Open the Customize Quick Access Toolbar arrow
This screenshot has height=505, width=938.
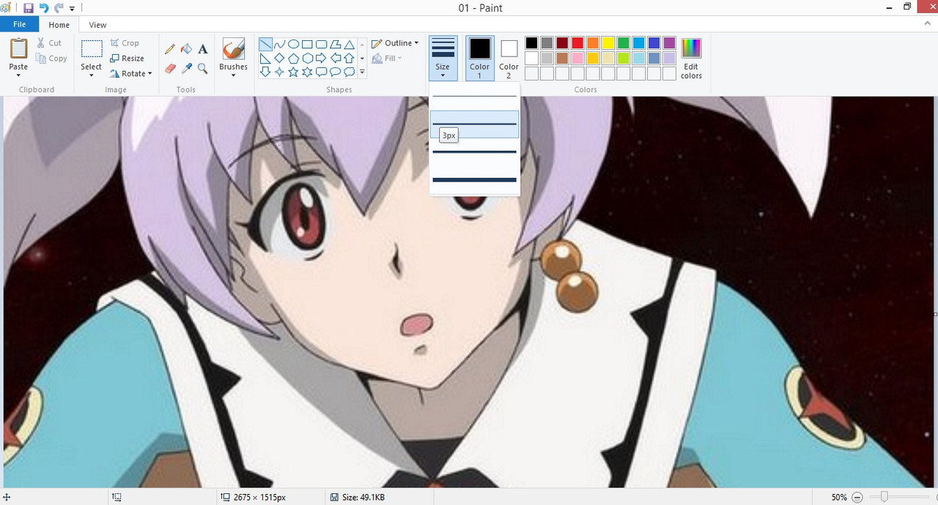click(72, 9)
